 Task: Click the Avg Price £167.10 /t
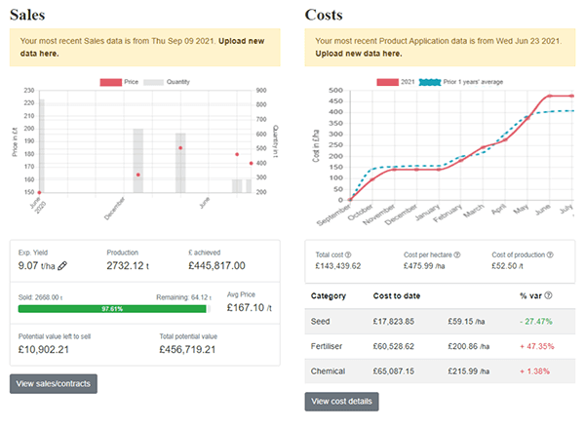click(x=250, y=308)
